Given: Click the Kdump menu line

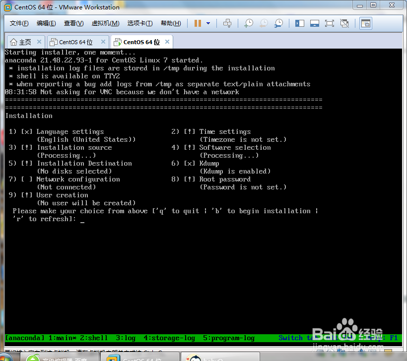Looking at the screenshot, I should click(195, 163).
